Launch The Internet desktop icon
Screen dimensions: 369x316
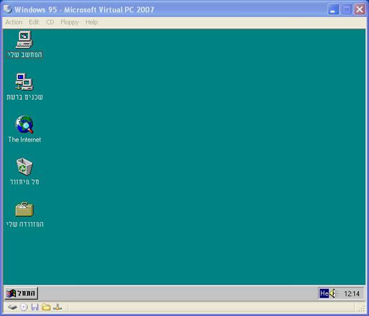(24, 125)
